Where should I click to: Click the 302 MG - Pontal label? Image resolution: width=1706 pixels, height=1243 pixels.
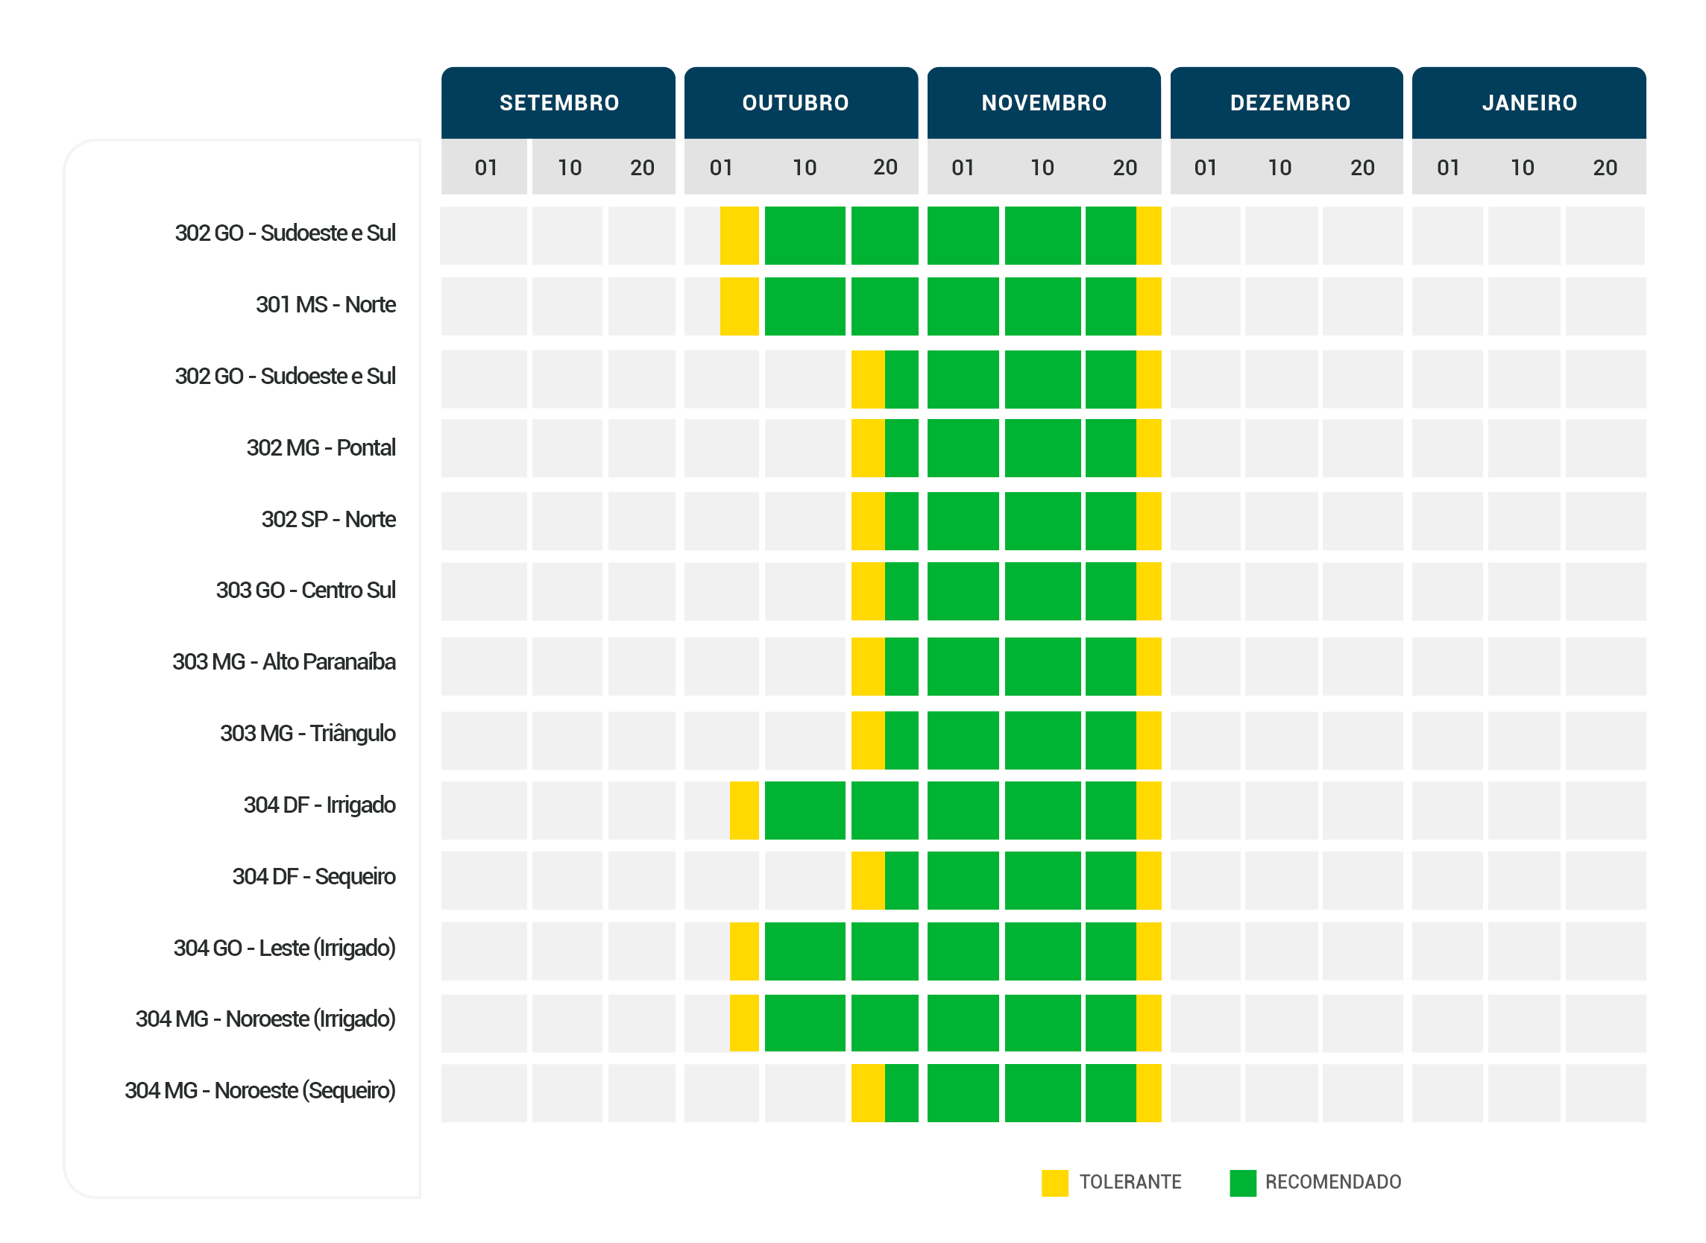click(321, 448)
